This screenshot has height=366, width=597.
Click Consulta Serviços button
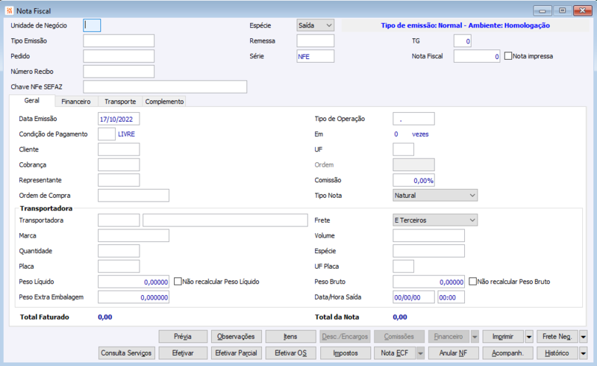(x=126, y=353)
